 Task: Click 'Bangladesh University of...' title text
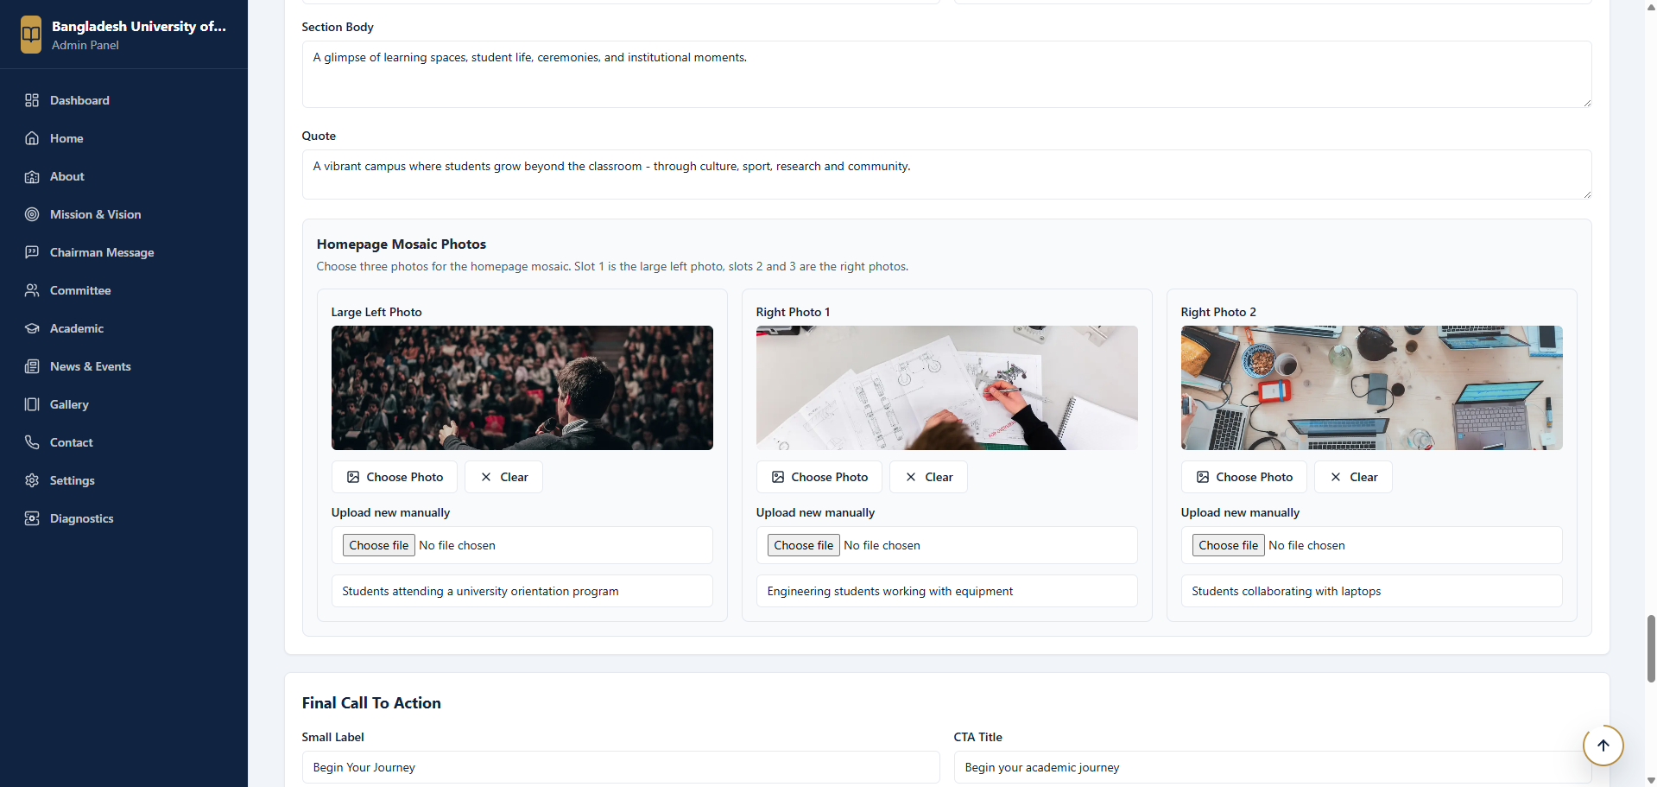point(138,26)
